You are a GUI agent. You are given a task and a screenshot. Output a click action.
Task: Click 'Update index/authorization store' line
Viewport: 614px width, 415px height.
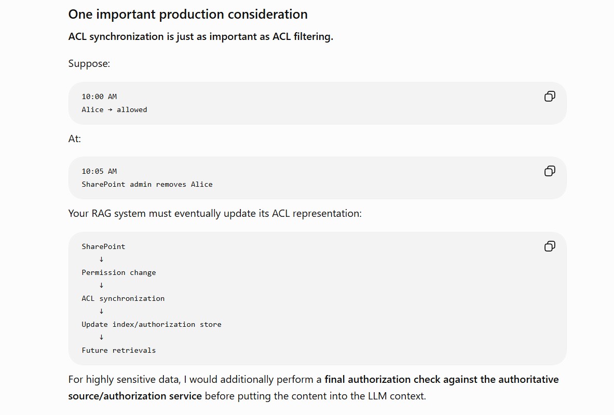(151, 324)
